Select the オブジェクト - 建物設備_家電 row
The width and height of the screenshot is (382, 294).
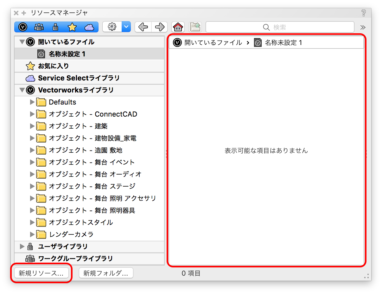coord(89,138)
